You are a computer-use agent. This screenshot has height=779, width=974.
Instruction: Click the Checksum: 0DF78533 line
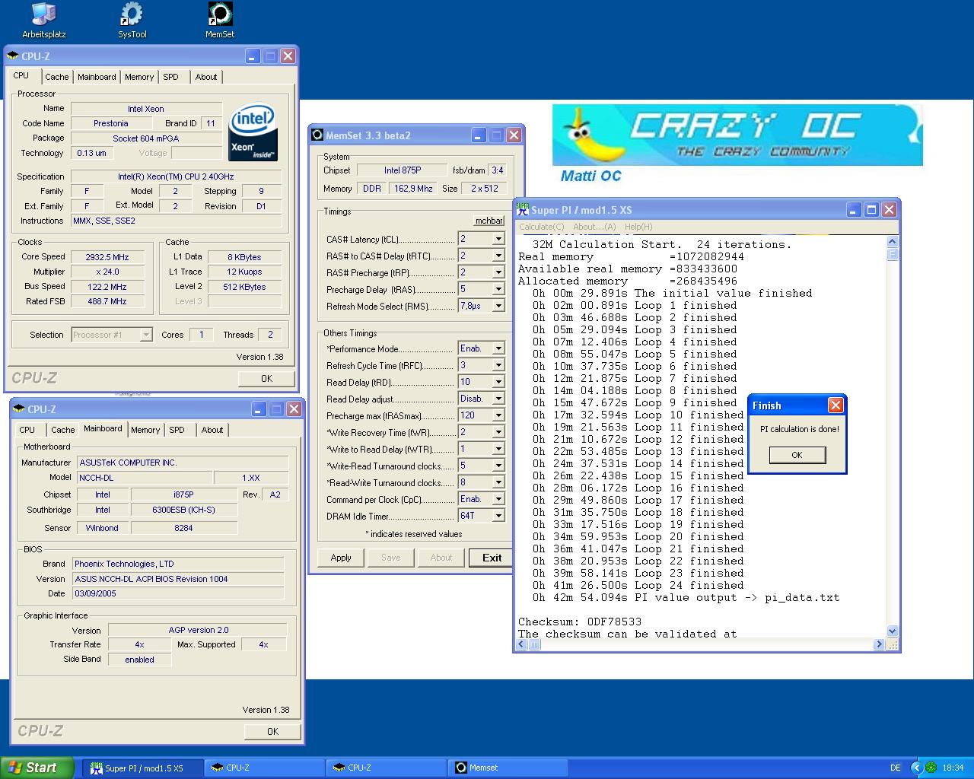580,622
